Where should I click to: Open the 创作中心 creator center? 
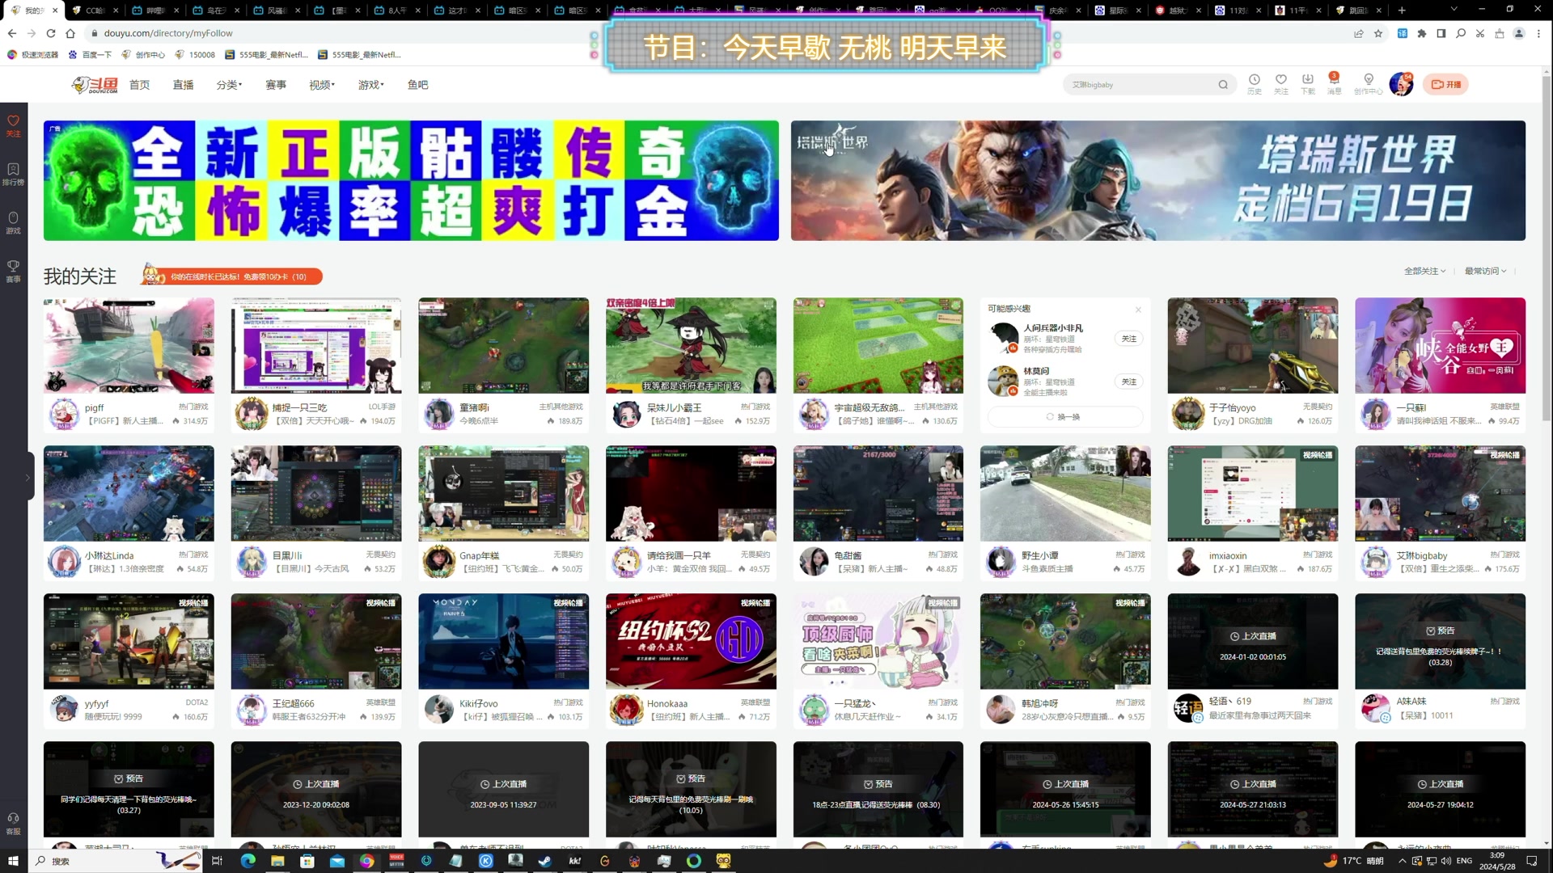click(1368, 83)
